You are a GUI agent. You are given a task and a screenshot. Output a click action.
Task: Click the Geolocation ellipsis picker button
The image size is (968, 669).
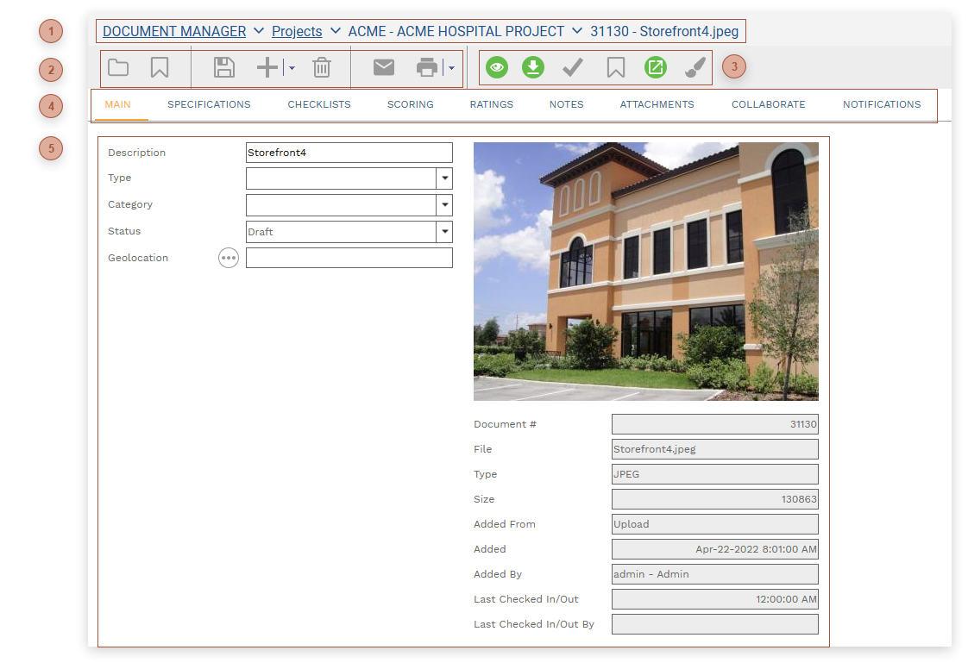(228, 258)
